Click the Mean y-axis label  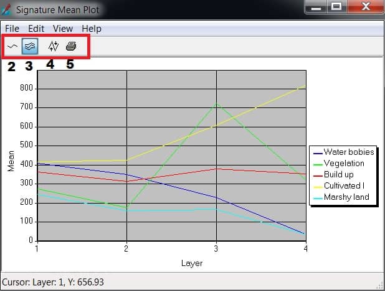tap(11, 161)
